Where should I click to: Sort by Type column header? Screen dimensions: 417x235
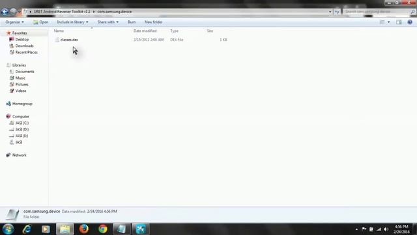(174, 31)
